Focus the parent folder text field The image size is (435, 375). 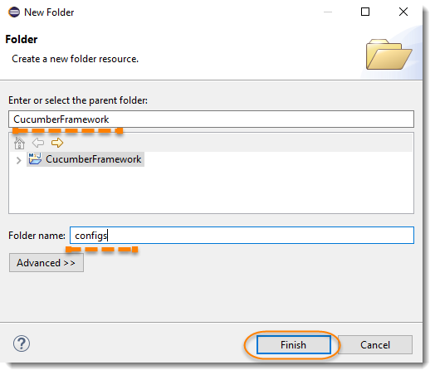[x=211, y=119]
